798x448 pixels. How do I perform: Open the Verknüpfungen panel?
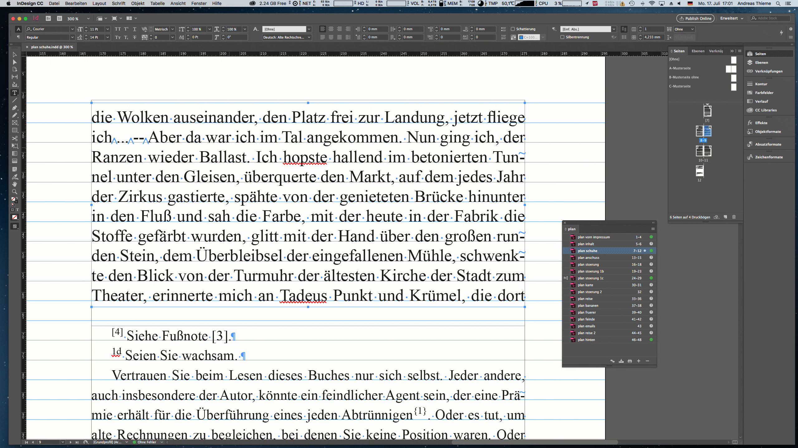tap(768, 71)
